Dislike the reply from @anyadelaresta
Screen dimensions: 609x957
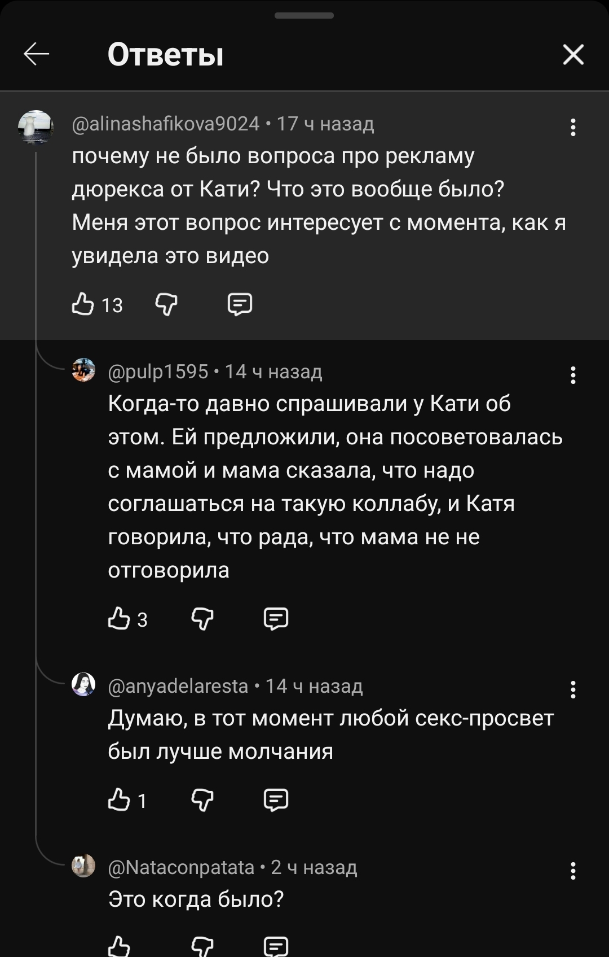pyautogui.click(x=202, y=799)
